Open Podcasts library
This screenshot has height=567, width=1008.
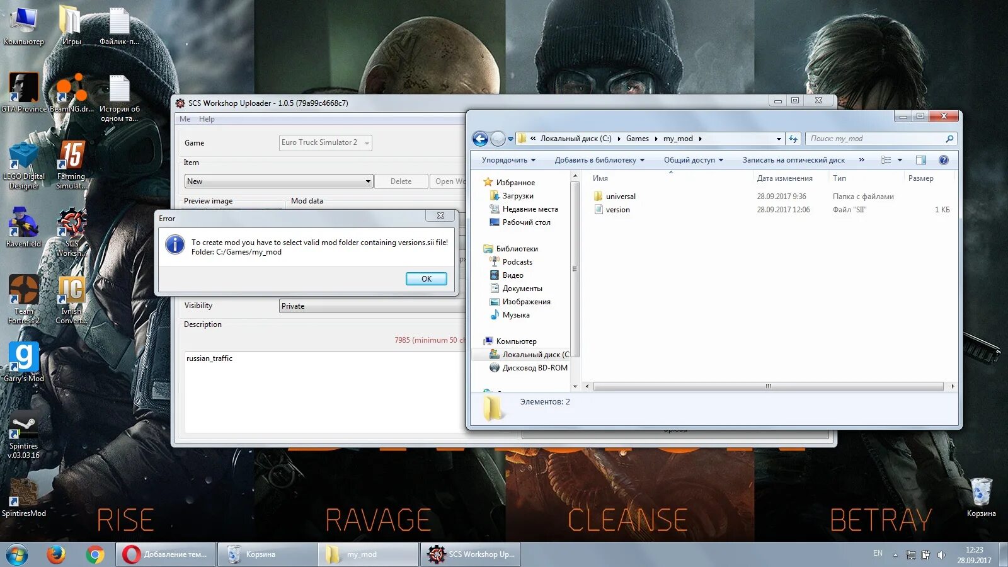pyautogui.click(x=517, y=262)
